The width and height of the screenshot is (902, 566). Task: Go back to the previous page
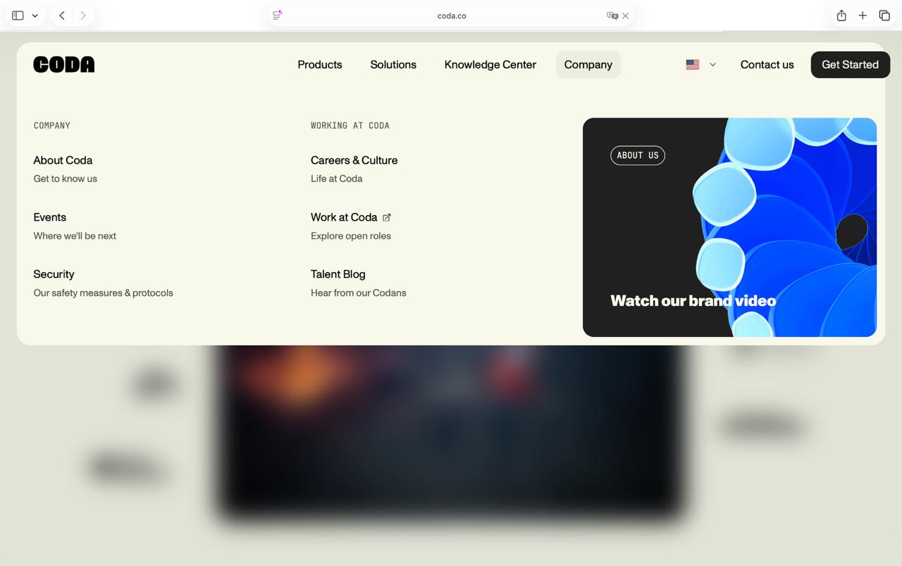pos(62,16)
